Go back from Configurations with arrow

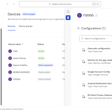79,28
